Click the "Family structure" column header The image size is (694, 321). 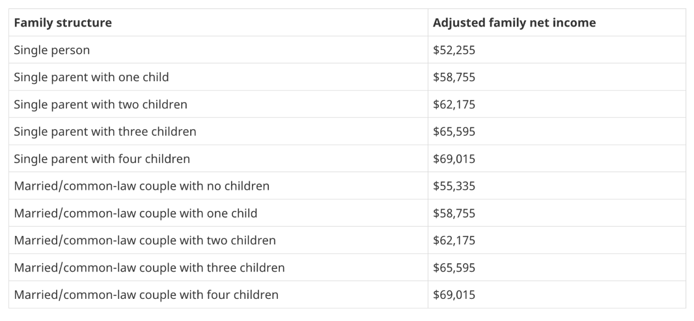click(62, 23)
